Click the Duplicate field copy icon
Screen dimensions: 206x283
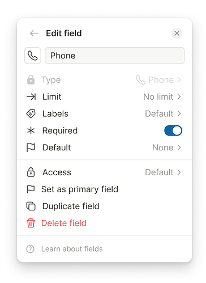[x=31, y=206]
